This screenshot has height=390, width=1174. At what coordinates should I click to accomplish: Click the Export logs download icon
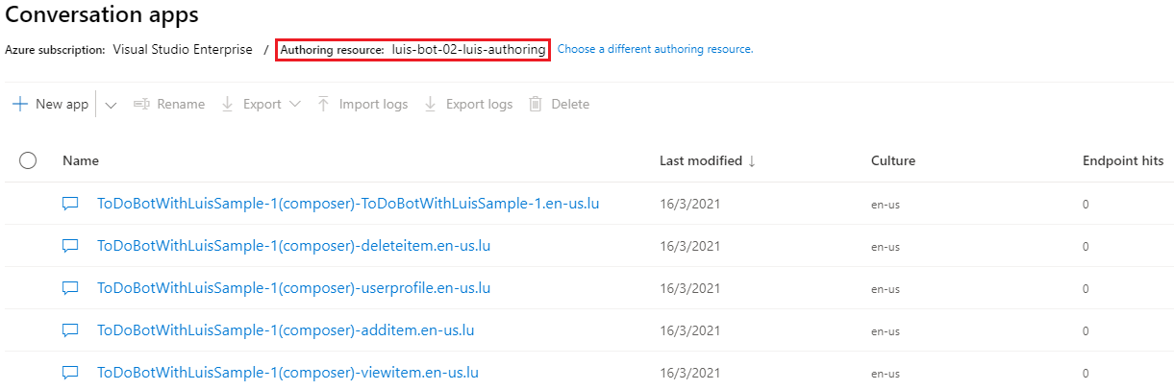[431, 105]
